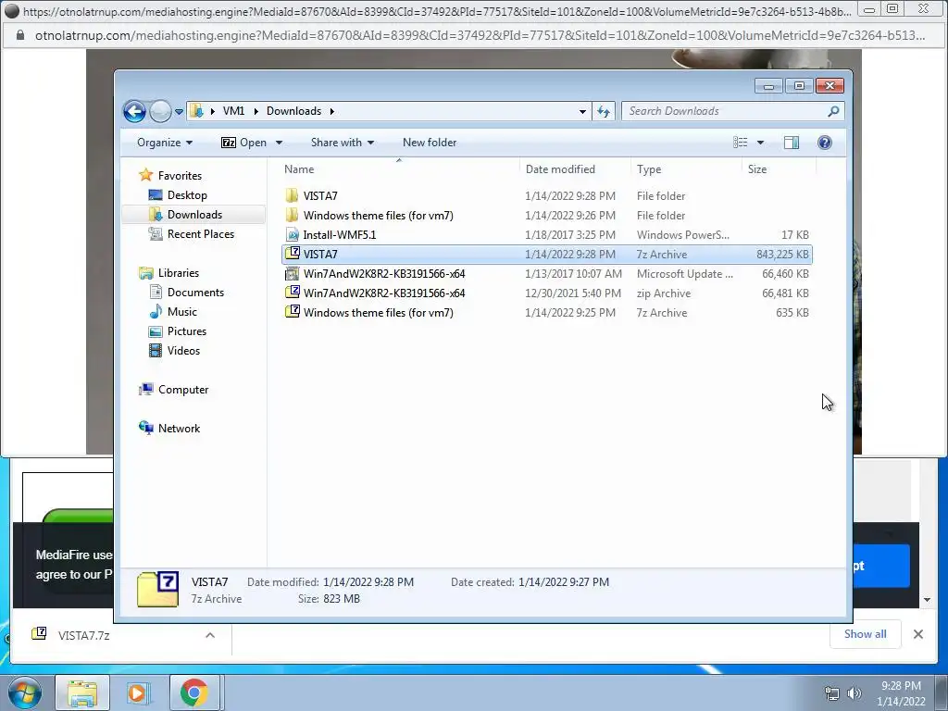Click the padlock icon in popup address bar
Screen dimensions: 948x711
point(20,36)
